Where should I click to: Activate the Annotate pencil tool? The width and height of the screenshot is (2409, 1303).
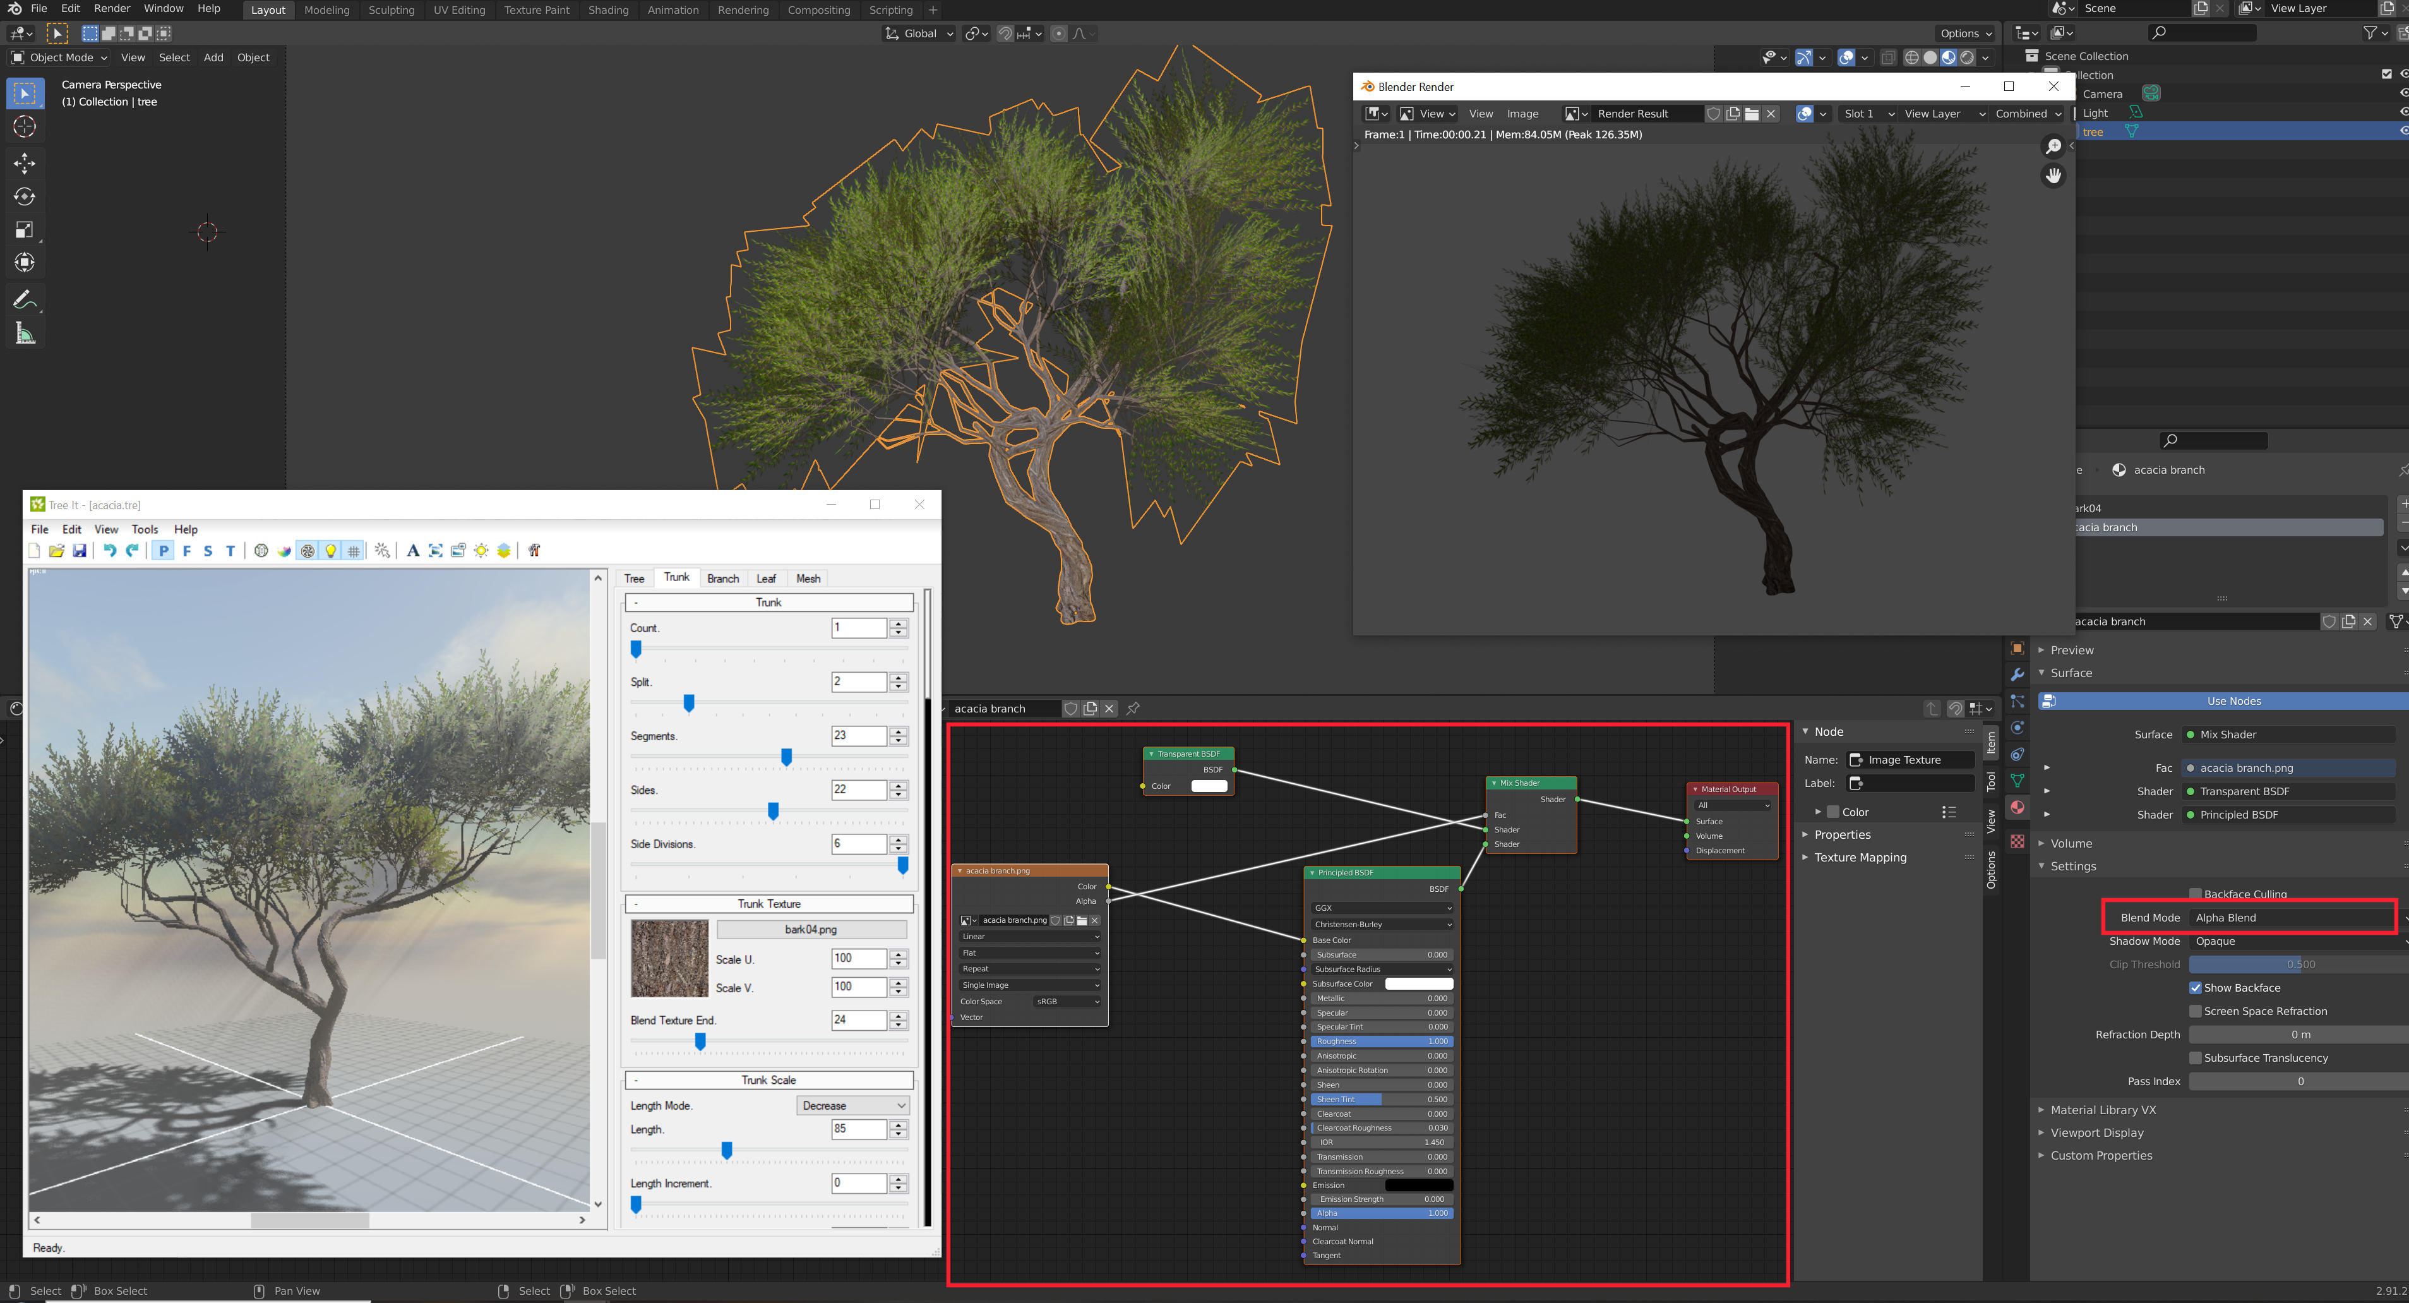tap(25, 299)
